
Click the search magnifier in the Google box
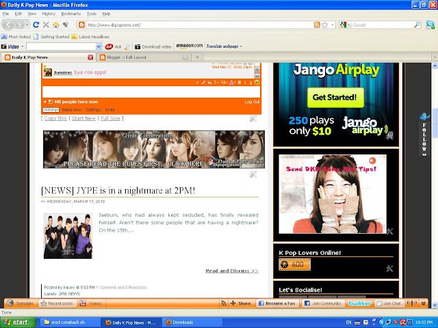pyautogui.click(x=417, y=25)
